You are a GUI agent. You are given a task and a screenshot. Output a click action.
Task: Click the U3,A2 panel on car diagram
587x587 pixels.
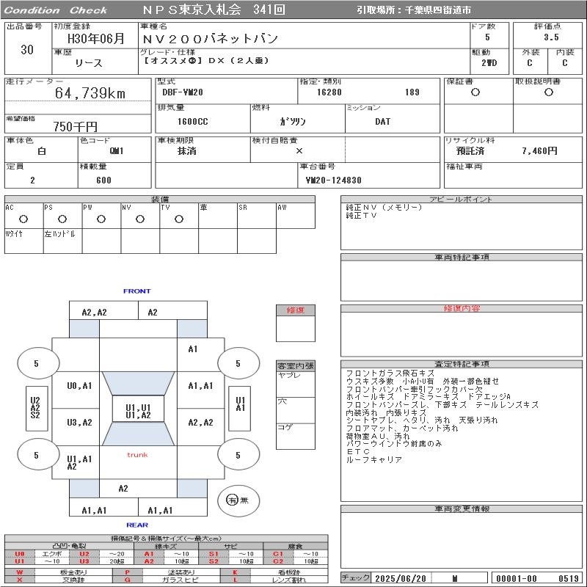(79, 422)
